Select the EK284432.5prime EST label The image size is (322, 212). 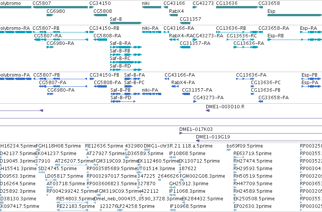click(202, 199)
